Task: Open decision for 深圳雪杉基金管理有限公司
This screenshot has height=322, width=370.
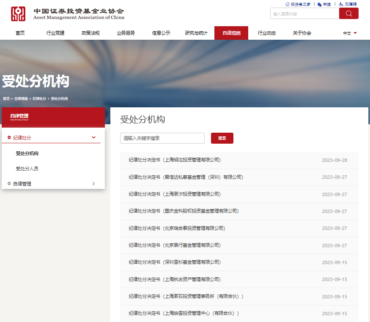Action: tap(175, 262)
